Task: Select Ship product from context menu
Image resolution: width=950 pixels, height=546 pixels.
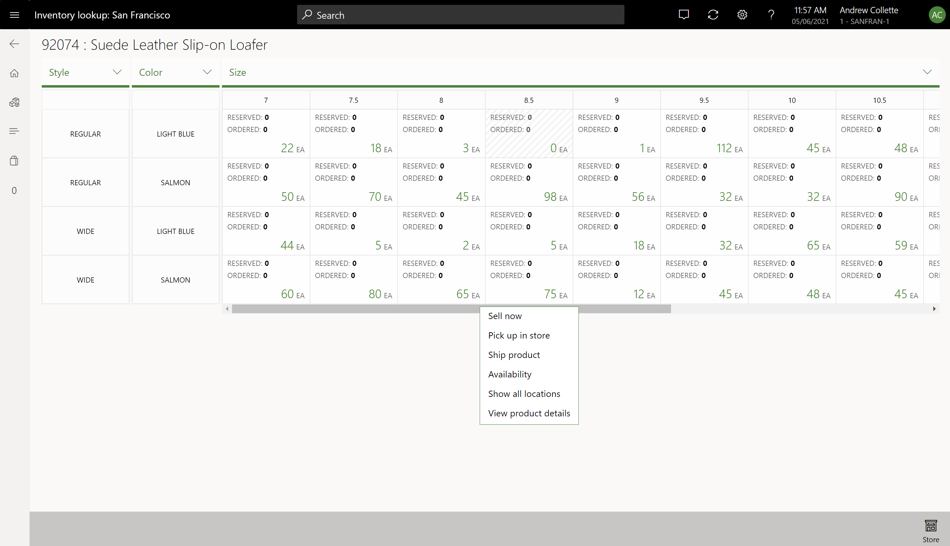Action: [x=514, y=355]
